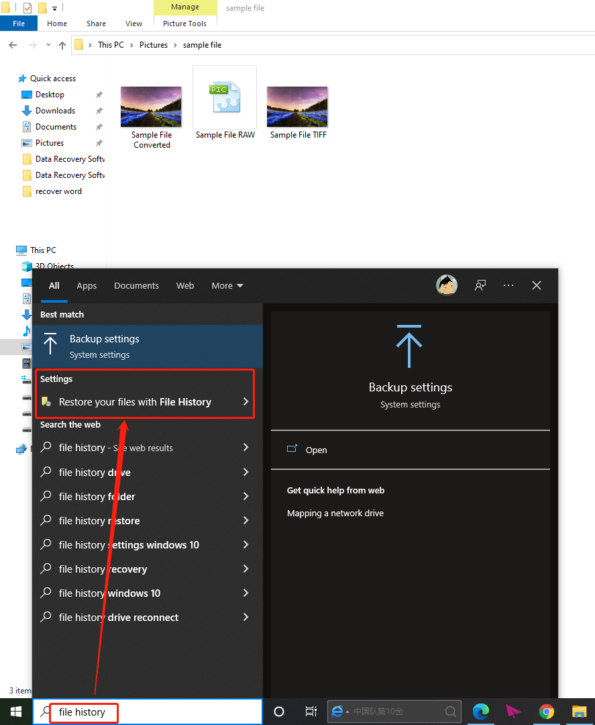Expand the 'file history restore' suggestion arrow

[246, 520]
